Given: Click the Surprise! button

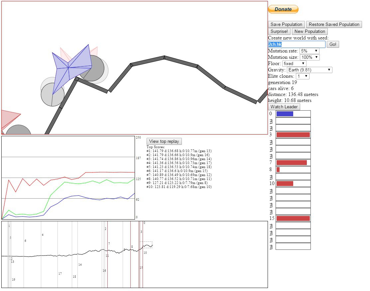Looking at the screenshot, I should click(x=279, y=31).
